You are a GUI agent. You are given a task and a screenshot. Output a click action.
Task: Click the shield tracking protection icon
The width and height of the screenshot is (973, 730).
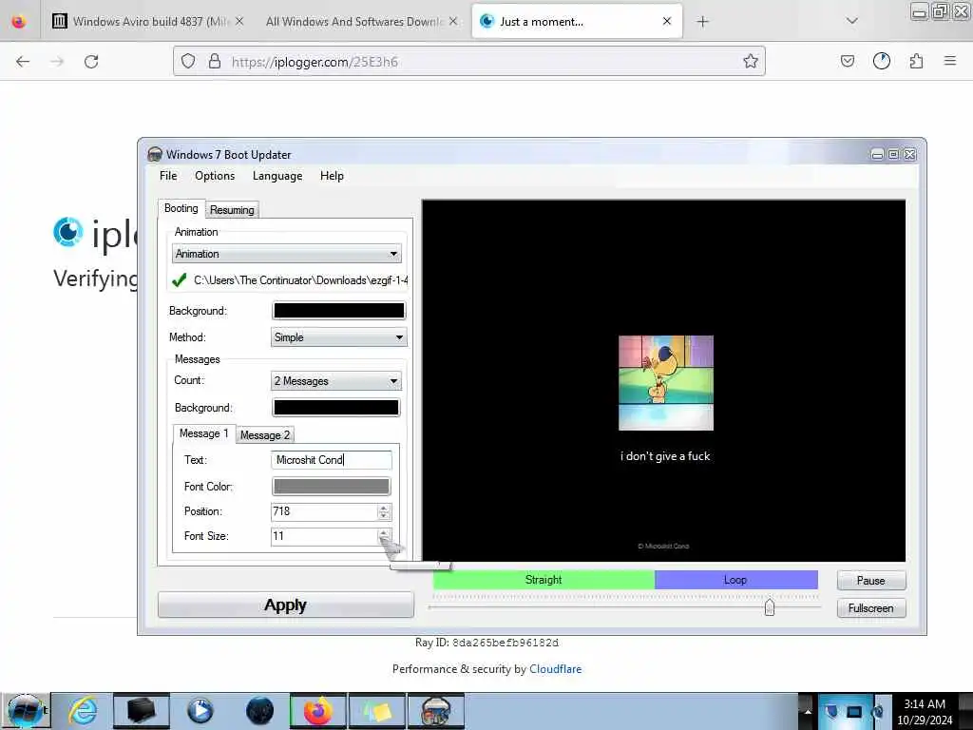point(188,62)
